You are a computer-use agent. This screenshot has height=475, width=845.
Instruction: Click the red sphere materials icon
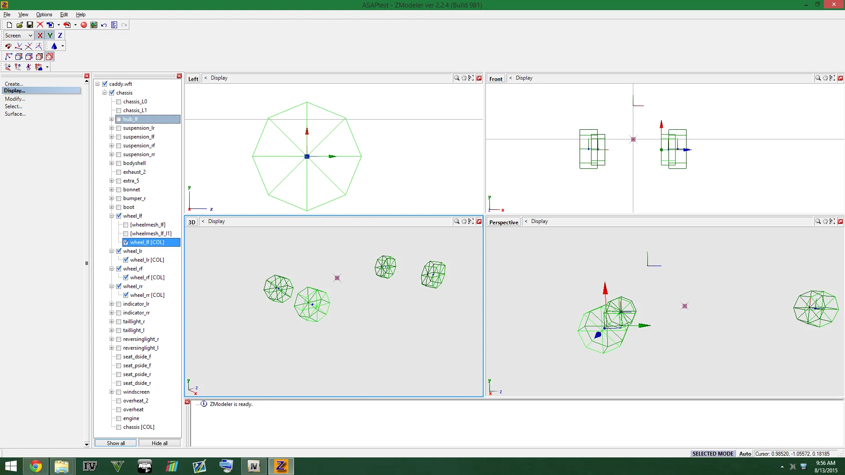tap(84, 25)
